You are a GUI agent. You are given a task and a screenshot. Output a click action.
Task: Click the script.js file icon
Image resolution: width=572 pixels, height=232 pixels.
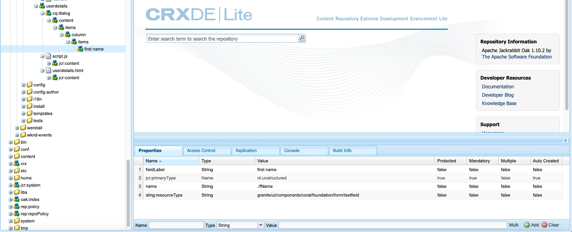pos(49,56)
